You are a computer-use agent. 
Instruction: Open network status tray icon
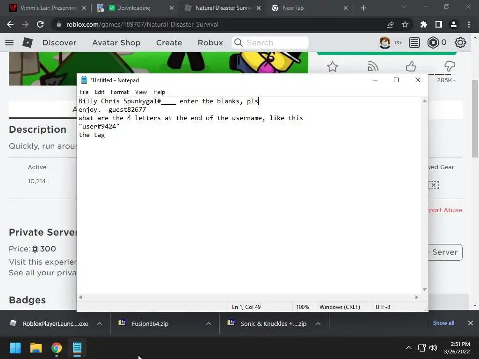click(x=422, y=348)
